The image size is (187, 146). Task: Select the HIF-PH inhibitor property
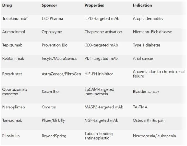click(x=99, y=74)
